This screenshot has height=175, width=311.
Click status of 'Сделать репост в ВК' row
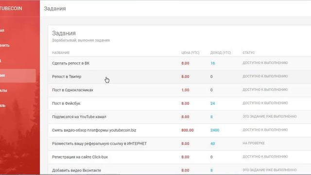point(265,63)
